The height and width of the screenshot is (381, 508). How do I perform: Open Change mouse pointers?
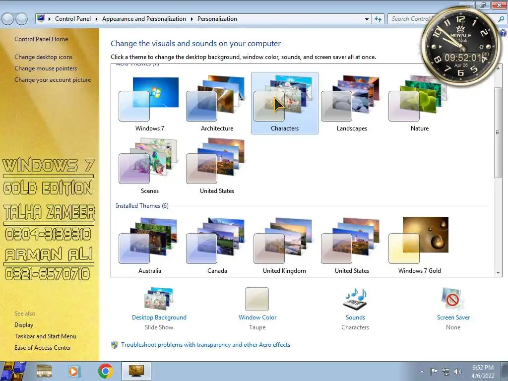(46, 68)
